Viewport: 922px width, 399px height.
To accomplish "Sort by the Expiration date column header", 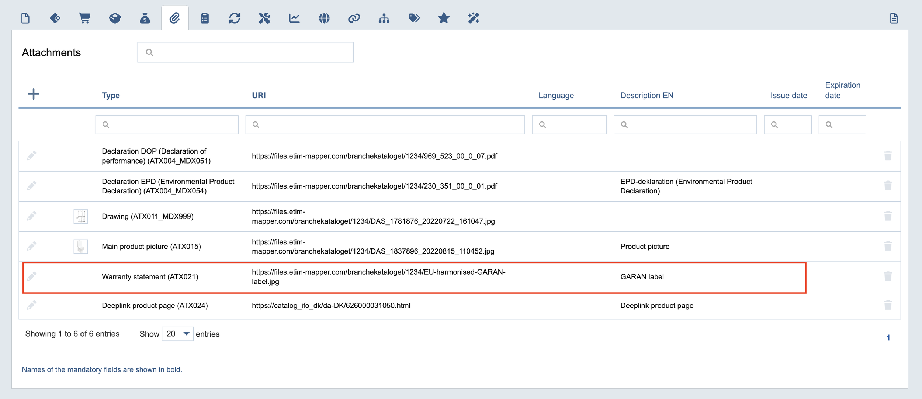I will click(843, 90).
